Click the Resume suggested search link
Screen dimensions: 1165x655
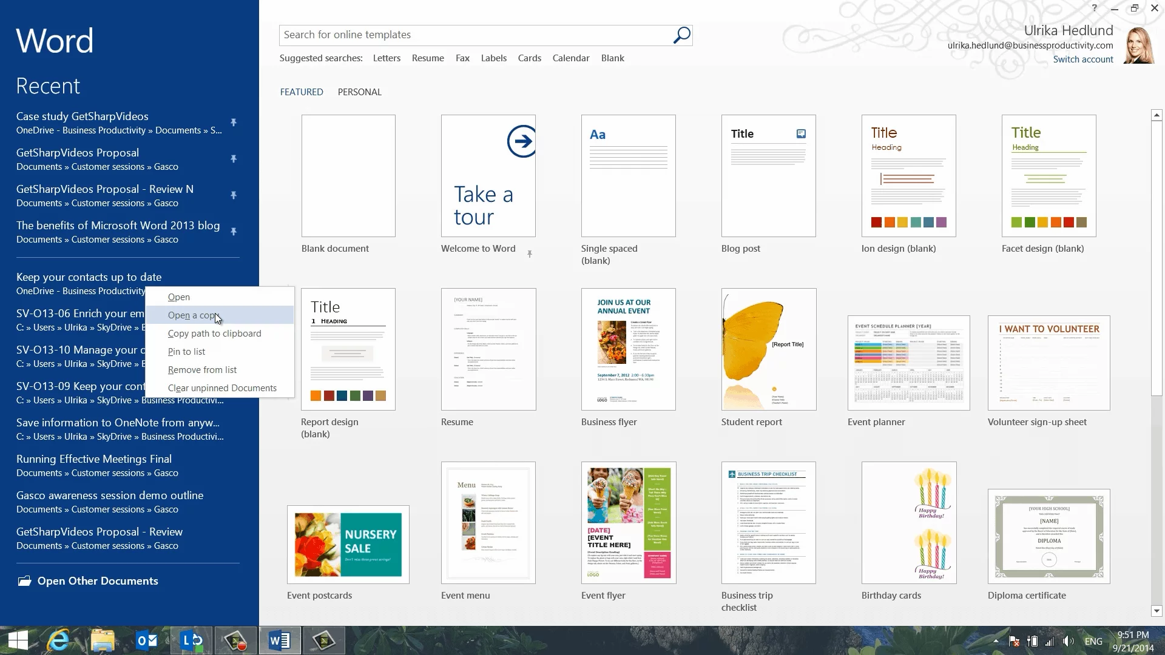pos(428,58)
